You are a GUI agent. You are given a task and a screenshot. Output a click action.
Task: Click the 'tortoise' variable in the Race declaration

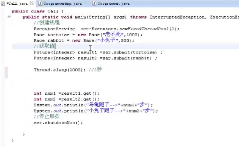tap(58, 35)
